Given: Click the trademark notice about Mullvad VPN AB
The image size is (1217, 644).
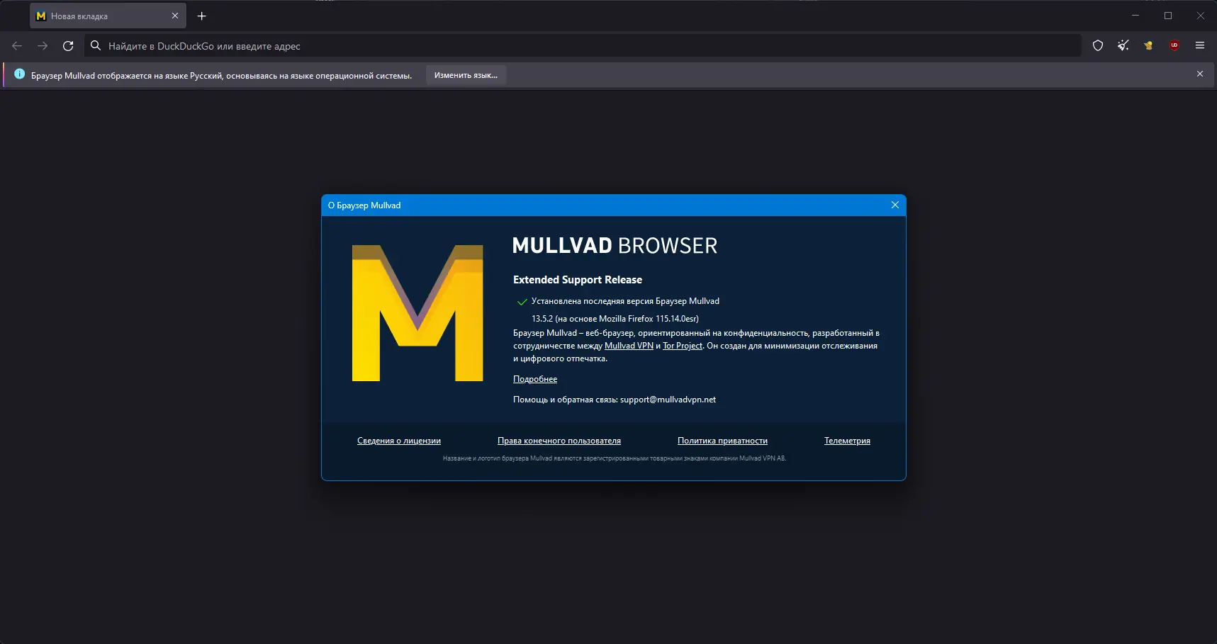Looking at the screenshot, I should [x=615, y=458].
